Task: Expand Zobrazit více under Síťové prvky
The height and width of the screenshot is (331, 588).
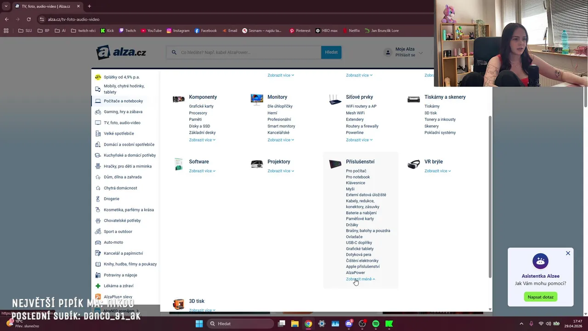Action: pyautogui.click(x=359, y=140)
